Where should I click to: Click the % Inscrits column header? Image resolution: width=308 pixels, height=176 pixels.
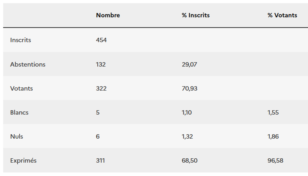pyautogui.click(x=196, y=15)
